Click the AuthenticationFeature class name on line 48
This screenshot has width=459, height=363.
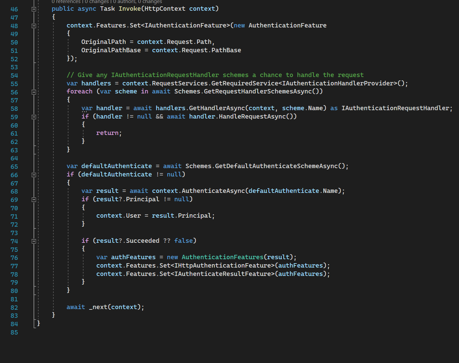(288, 25)
